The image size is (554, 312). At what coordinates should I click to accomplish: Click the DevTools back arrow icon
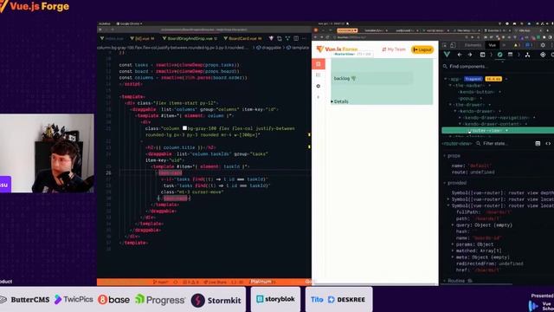click(460, 55)
